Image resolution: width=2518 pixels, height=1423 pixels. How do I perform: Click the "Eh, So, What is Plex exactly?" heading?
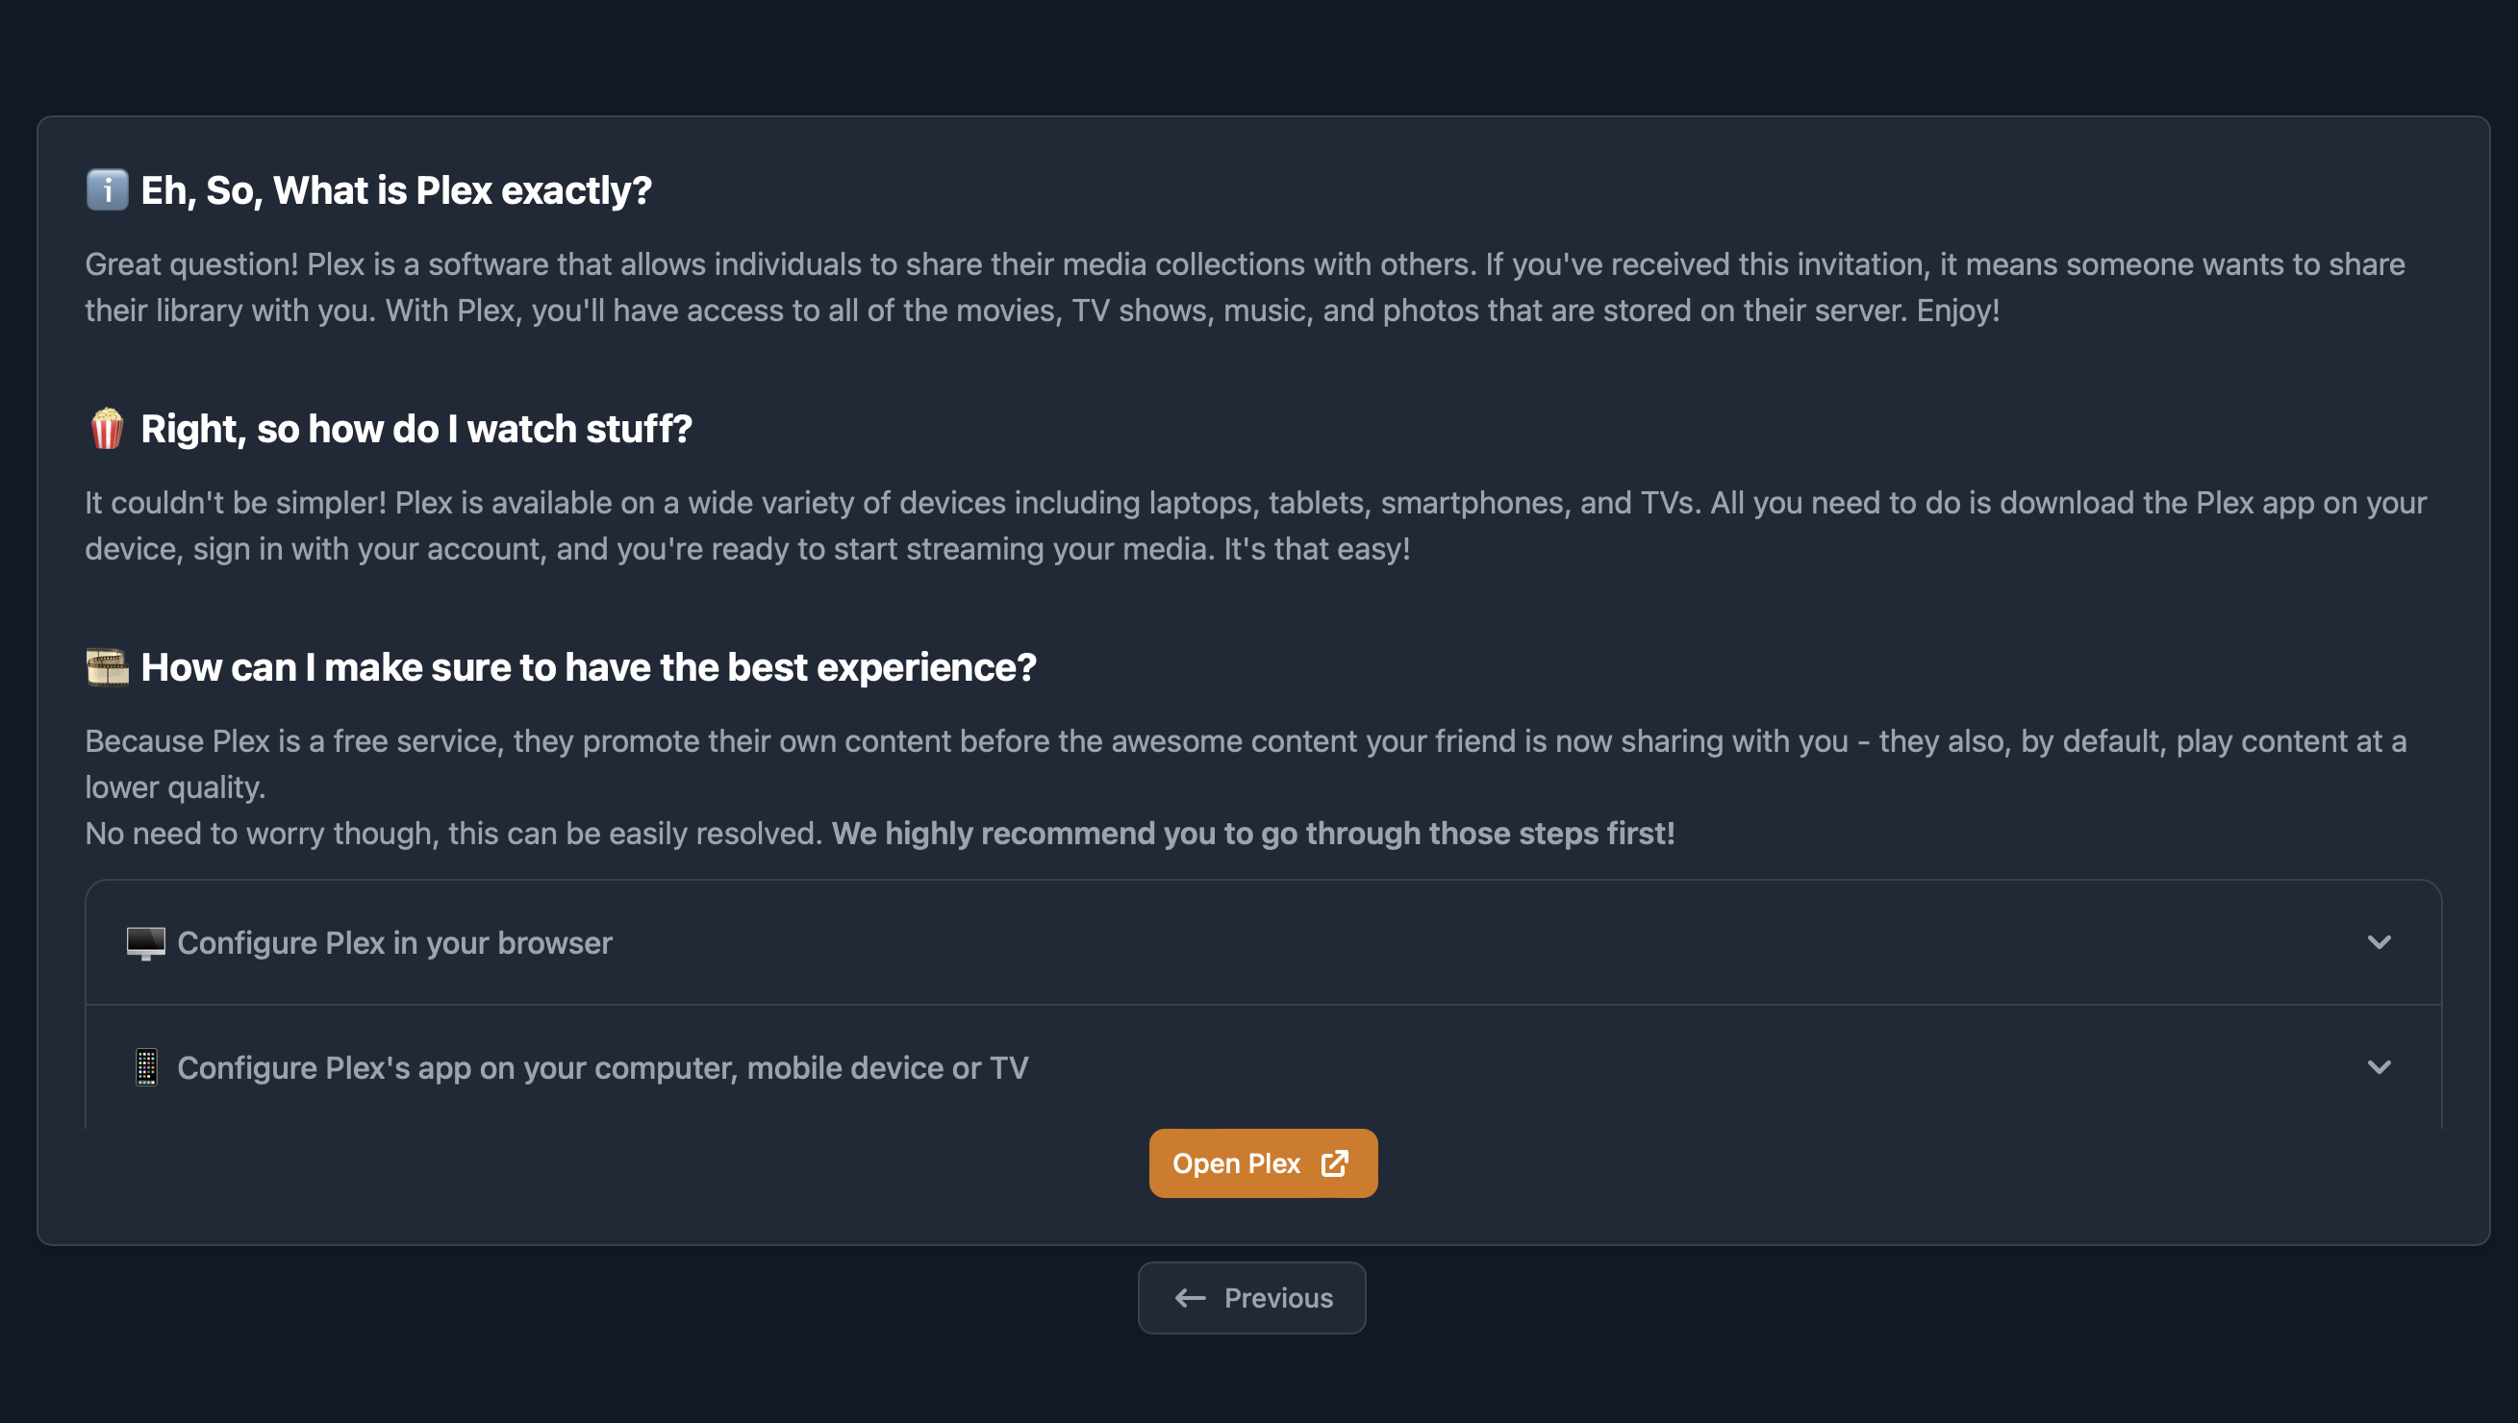tap(396, 190)
